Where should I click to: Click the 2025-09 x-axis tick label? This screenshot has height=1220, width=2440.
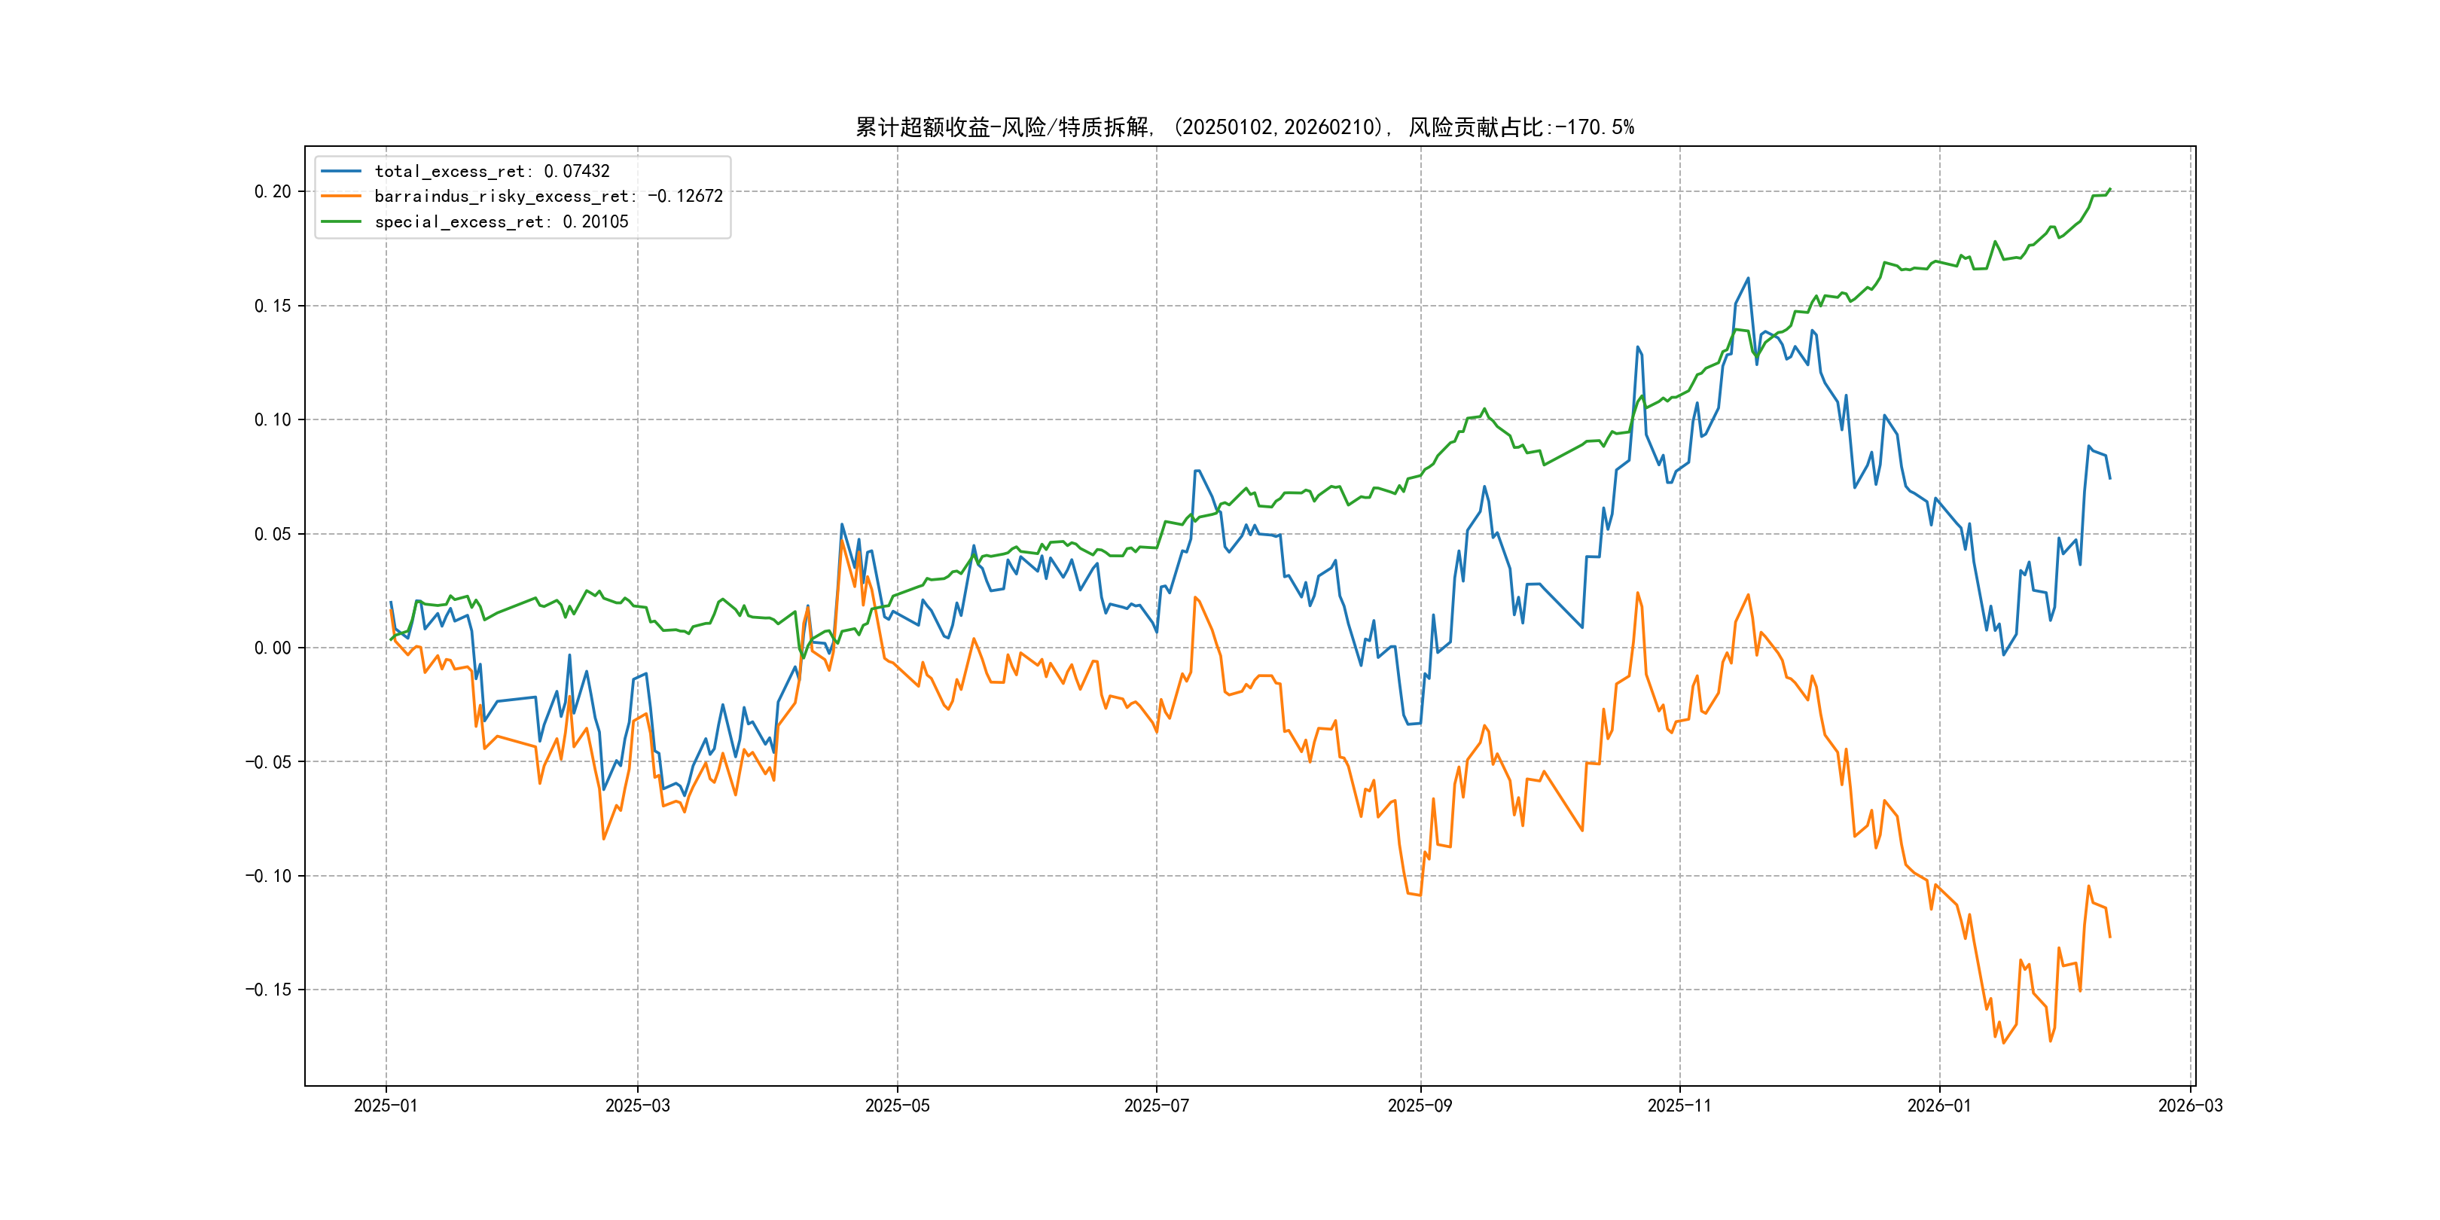click(x=1420, y=1106)
